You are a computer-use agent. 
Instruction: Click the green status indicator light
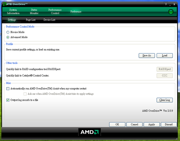[171, 12]
